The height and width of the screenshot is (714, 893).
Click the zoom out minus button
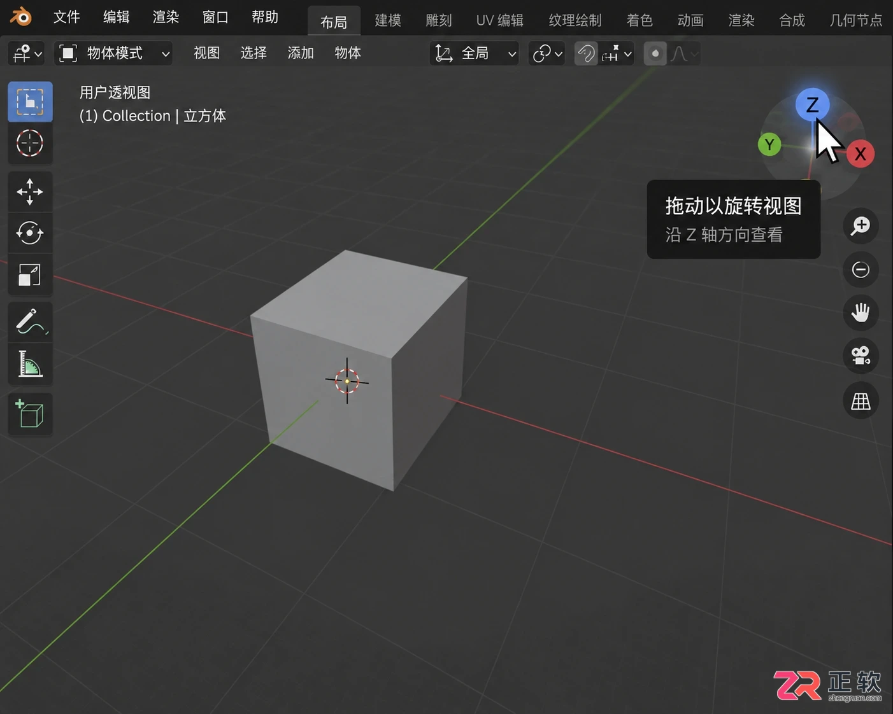pos(861,270)
